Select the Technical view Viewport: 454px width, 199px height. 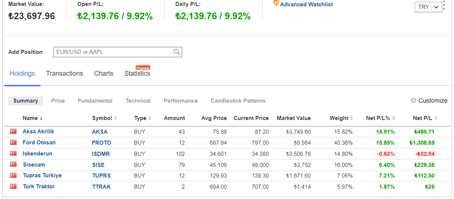(138, 101)
